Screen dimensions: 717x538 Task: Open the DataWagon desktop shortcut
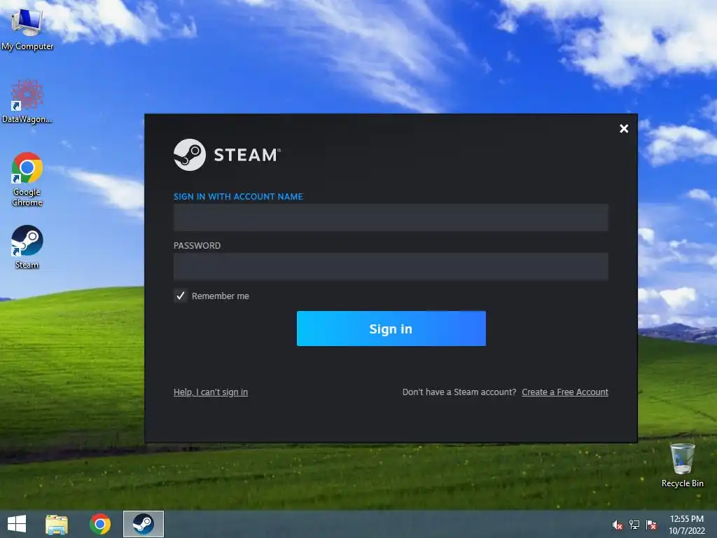(x=27, y=101)
